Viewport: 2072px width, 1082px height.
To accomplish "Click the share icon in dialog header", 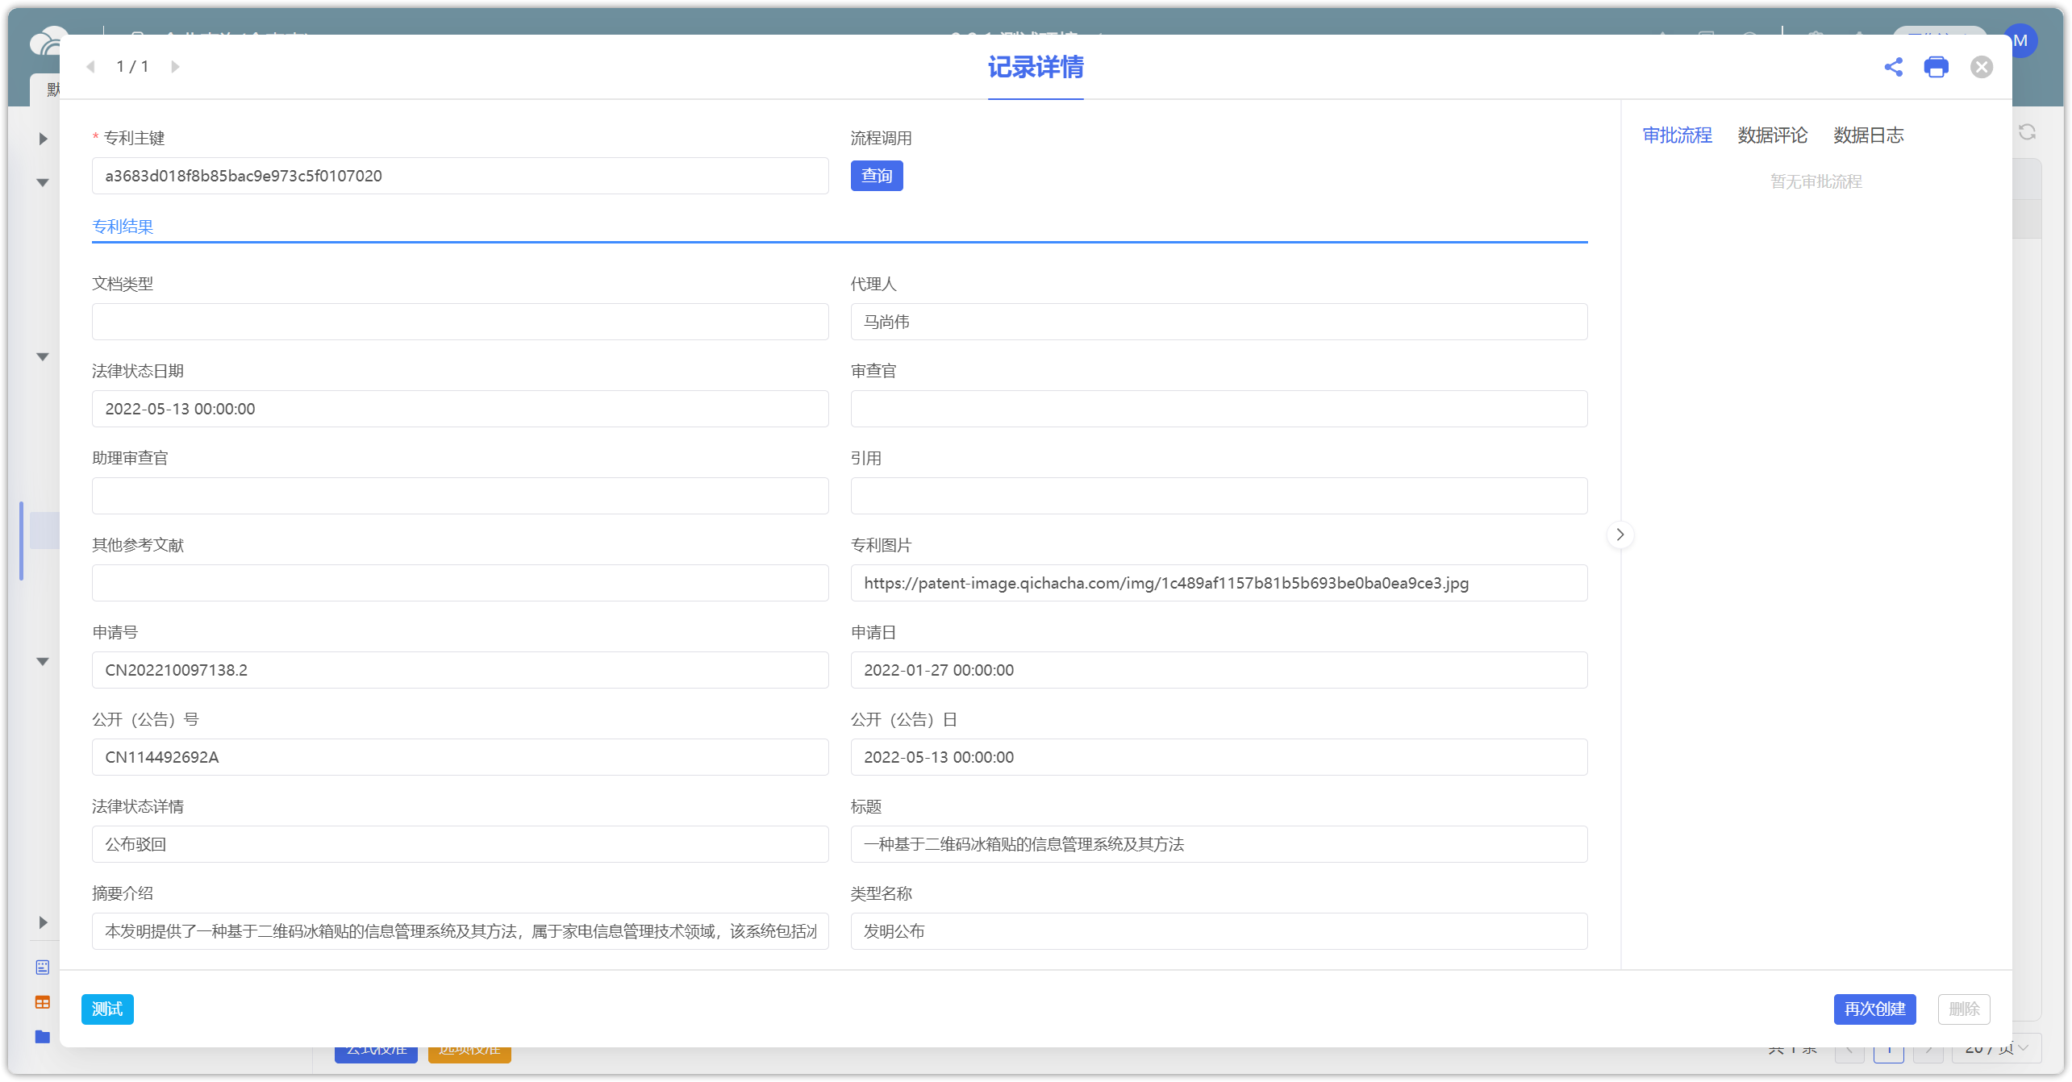I will (x=1893, y=67).
